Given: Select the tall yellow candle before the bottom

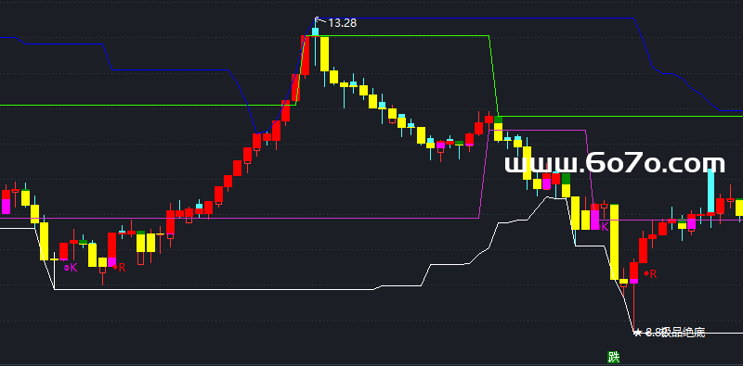Looking at the screenshot, I should pos(614,242).
